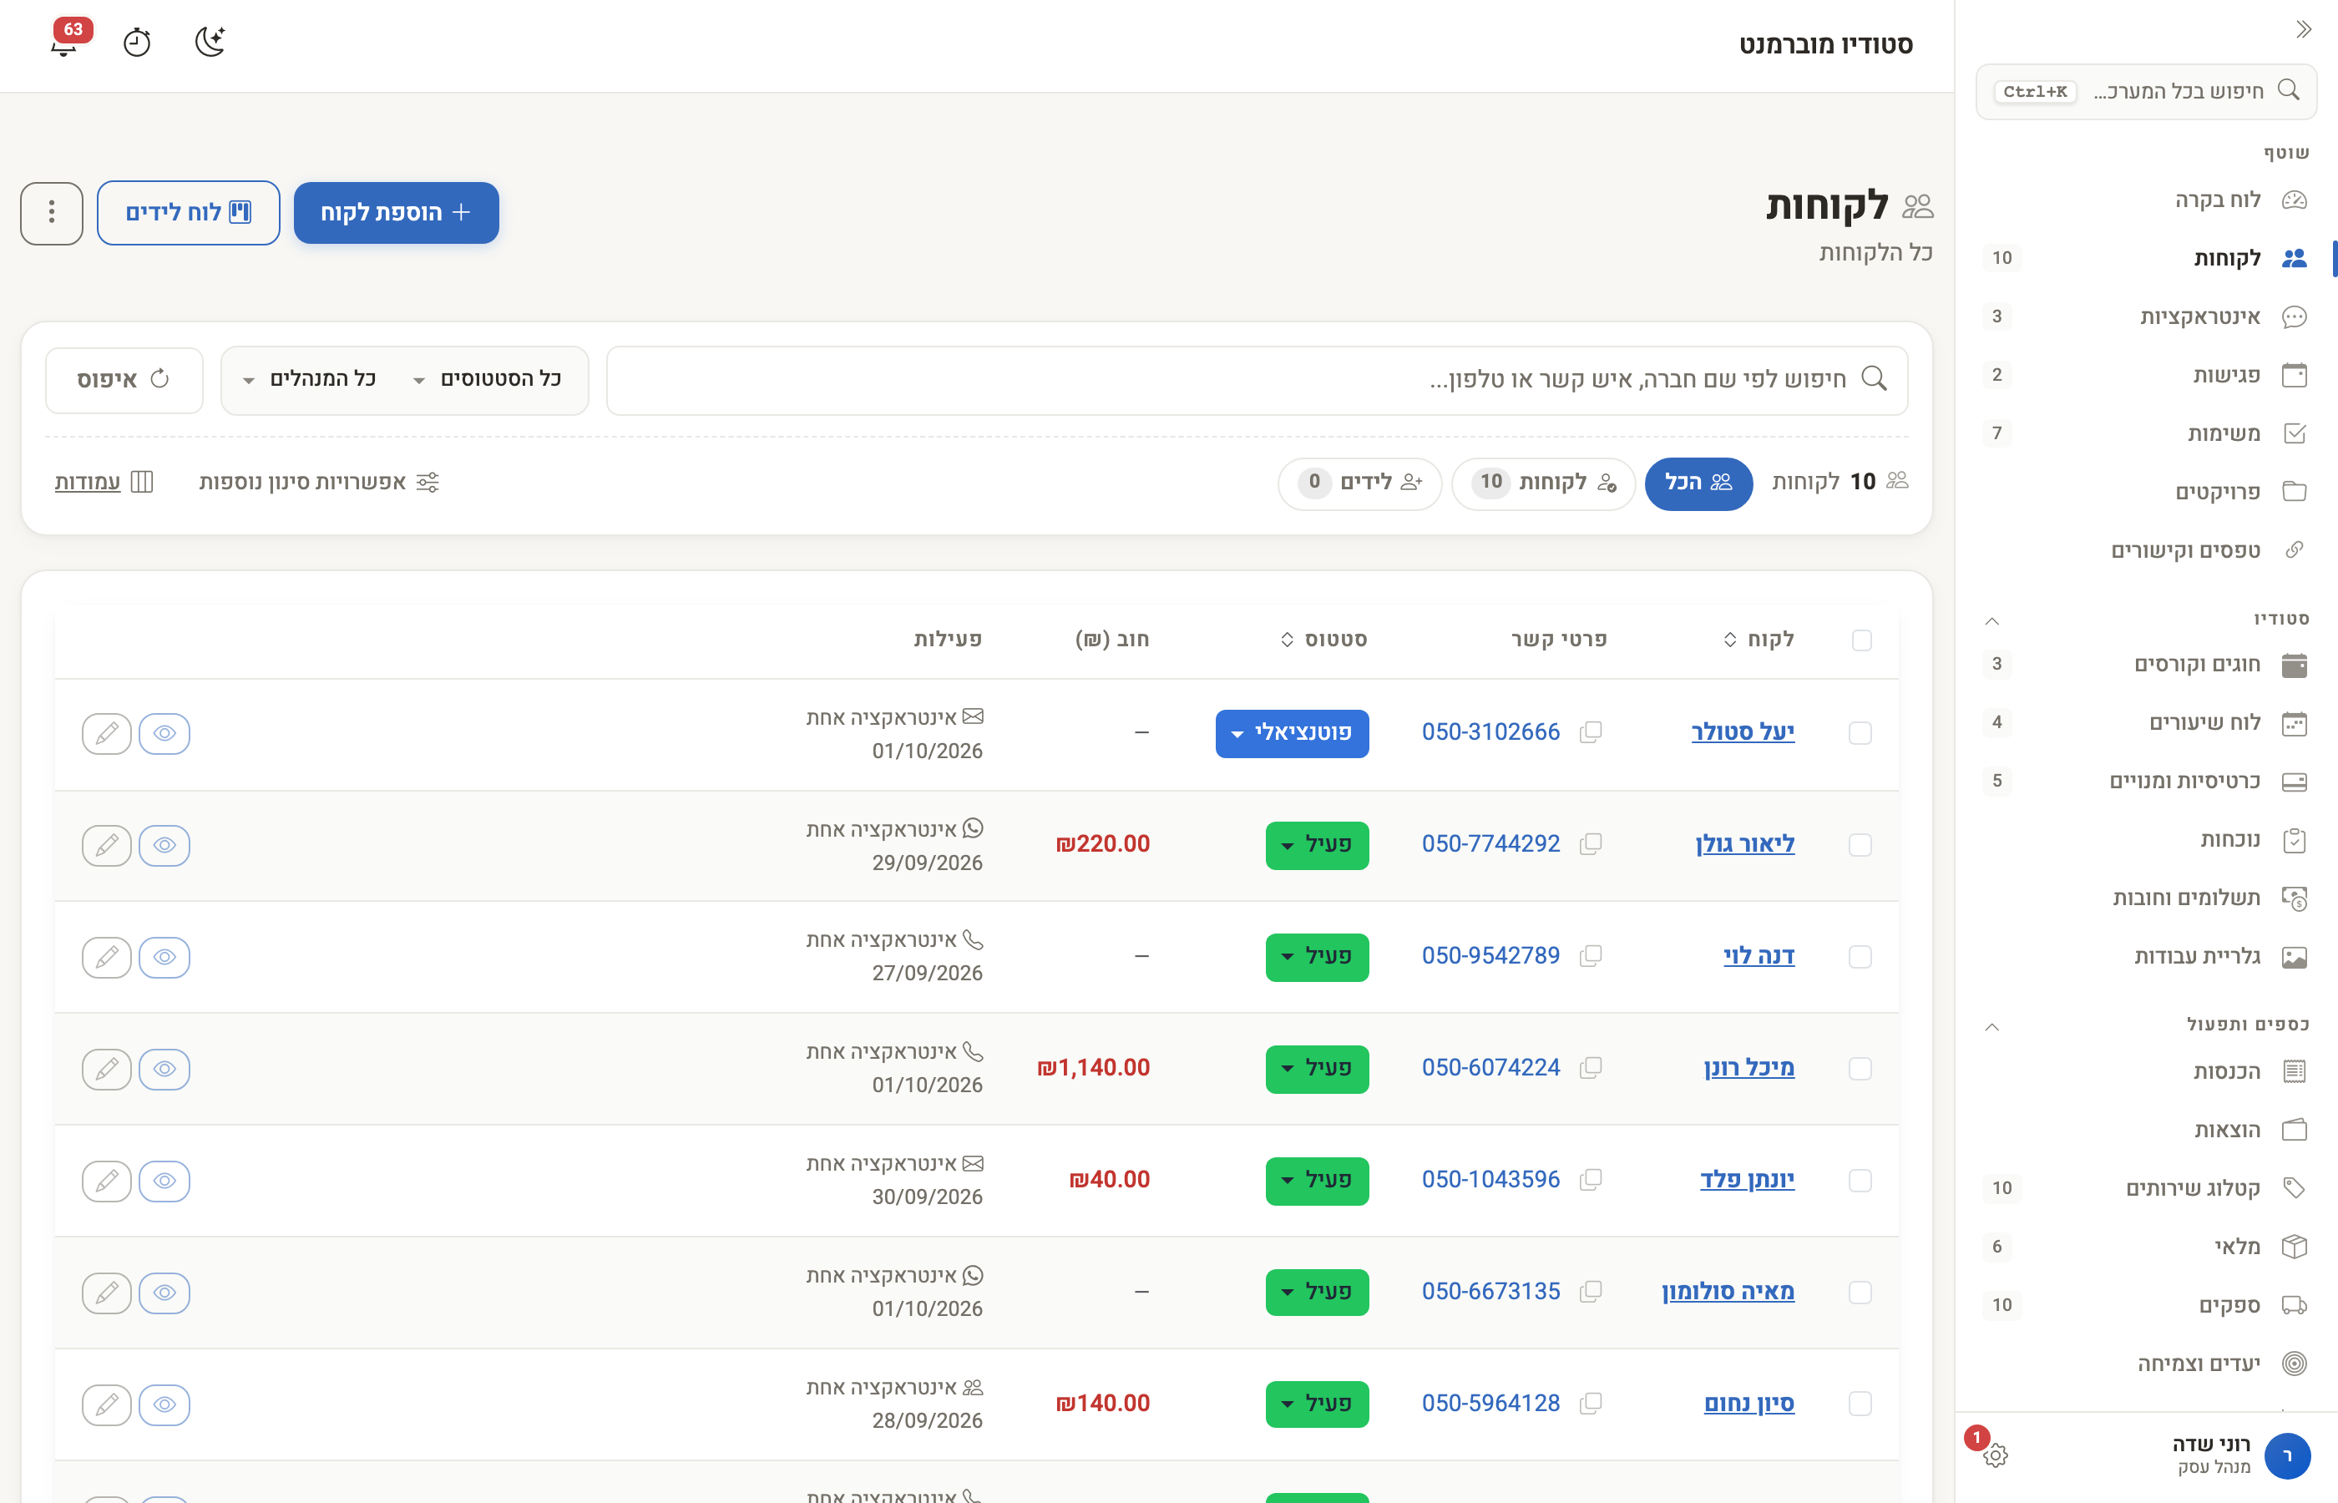The image size is (2338, 1503).
Task: Click the הוספת לקוח button
Action: [x=396, y=213]
